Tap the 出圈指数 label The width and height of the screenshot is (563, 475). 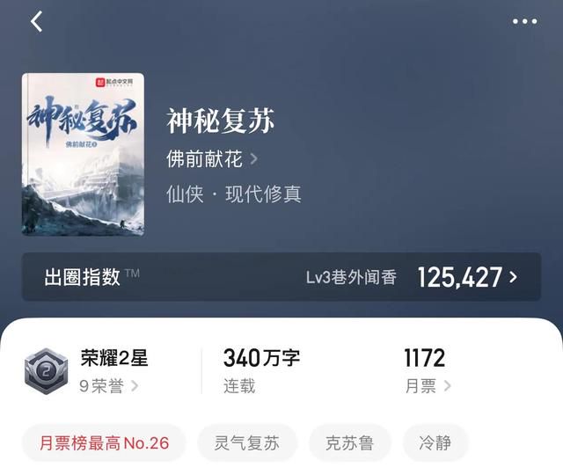click(82, 277)
